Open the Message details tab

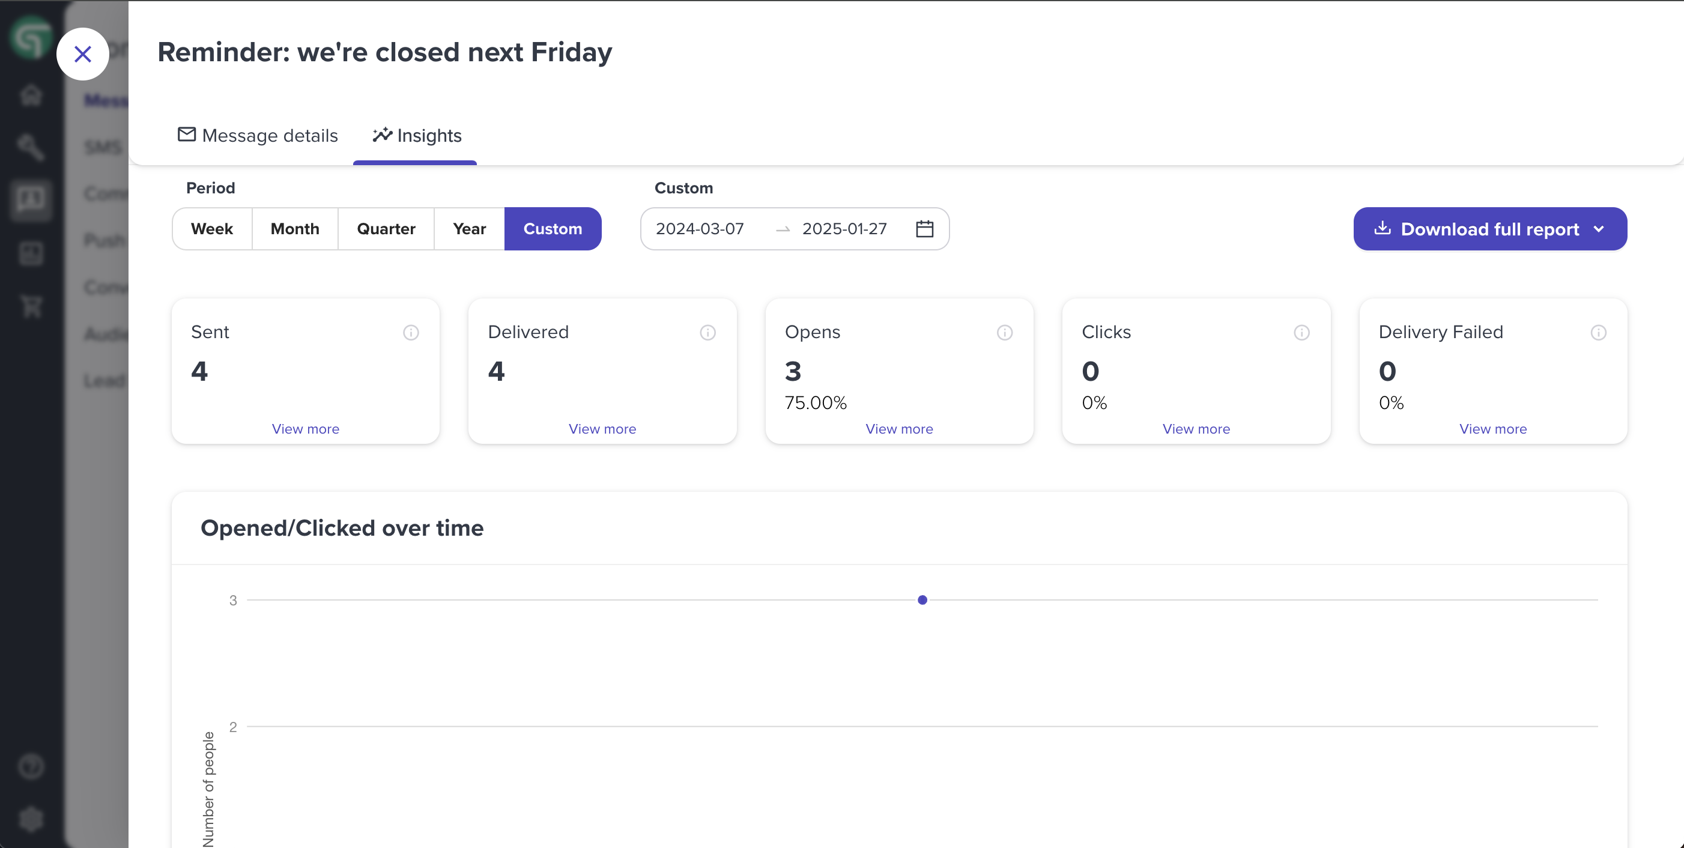click(258, 135)
